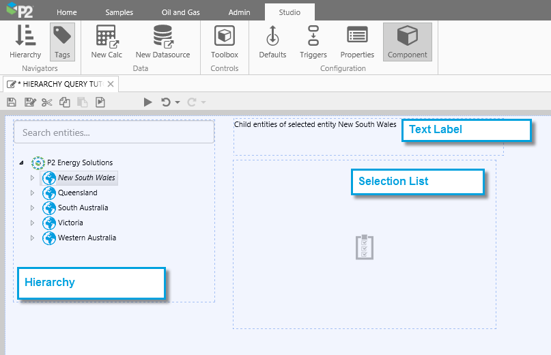The width and height of the screenshot is (551, 355).
Task: Open the Hierarchy navigator
Action: [x=25, y=42]
